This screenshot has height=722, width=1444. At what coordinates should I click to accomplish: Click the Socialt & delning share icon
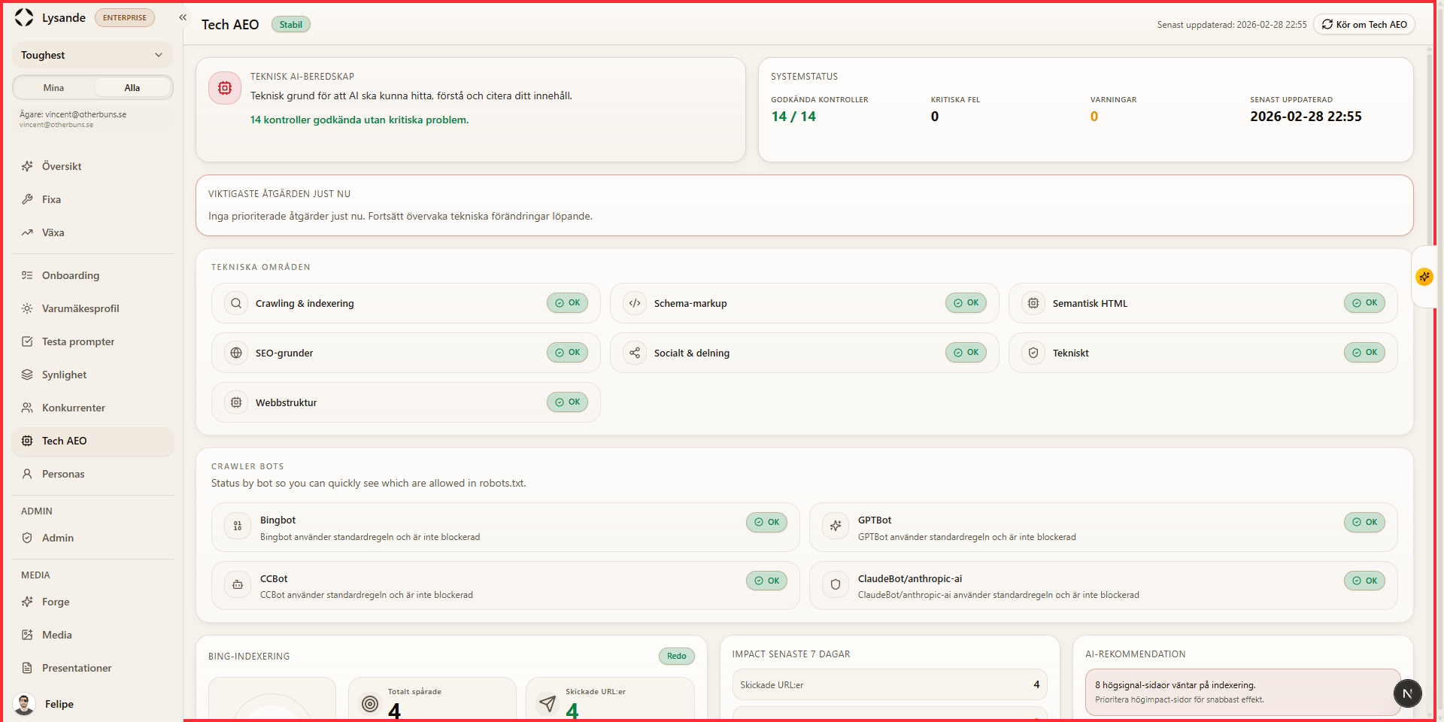pos(635,353)
